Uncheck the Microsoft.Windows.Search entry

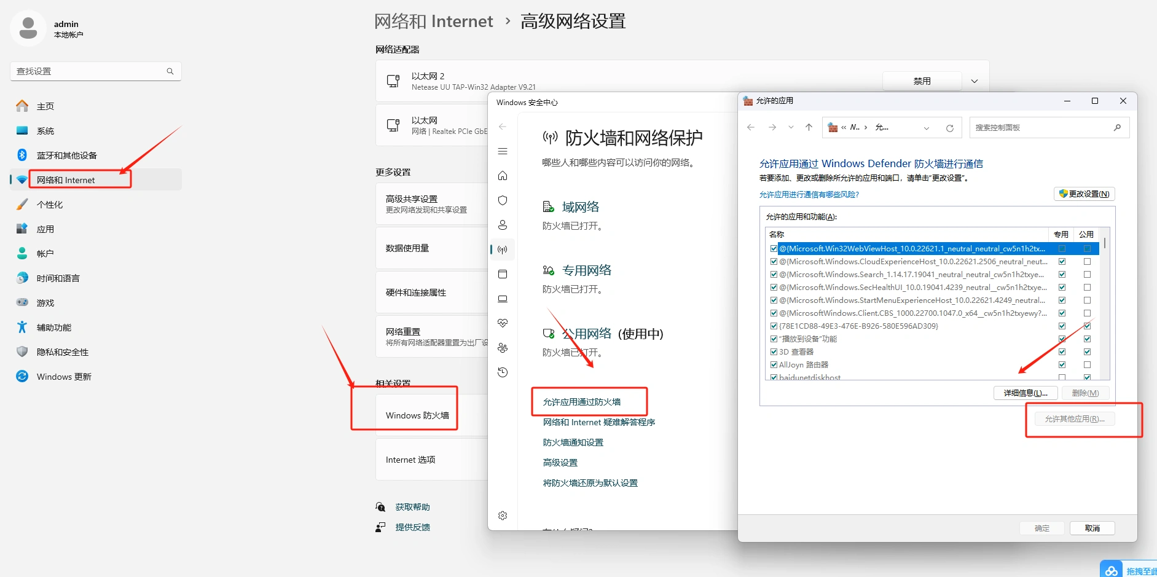(x=774, y=274)
